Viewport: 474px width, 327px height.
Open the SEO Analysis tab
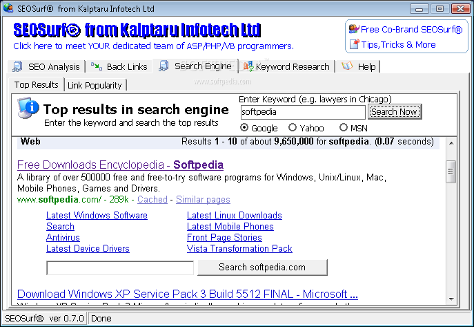click(x=46, y=66)
